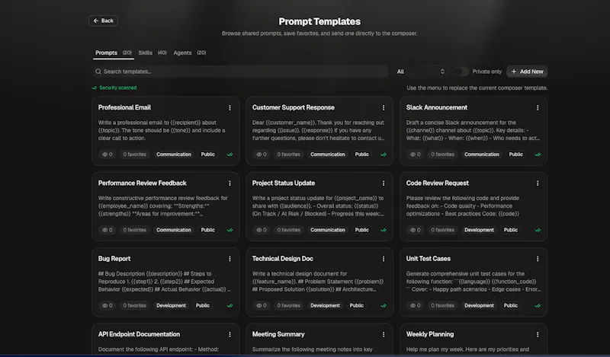Click the Security scanned status label
610x357 pixels.
coord(114,88)
